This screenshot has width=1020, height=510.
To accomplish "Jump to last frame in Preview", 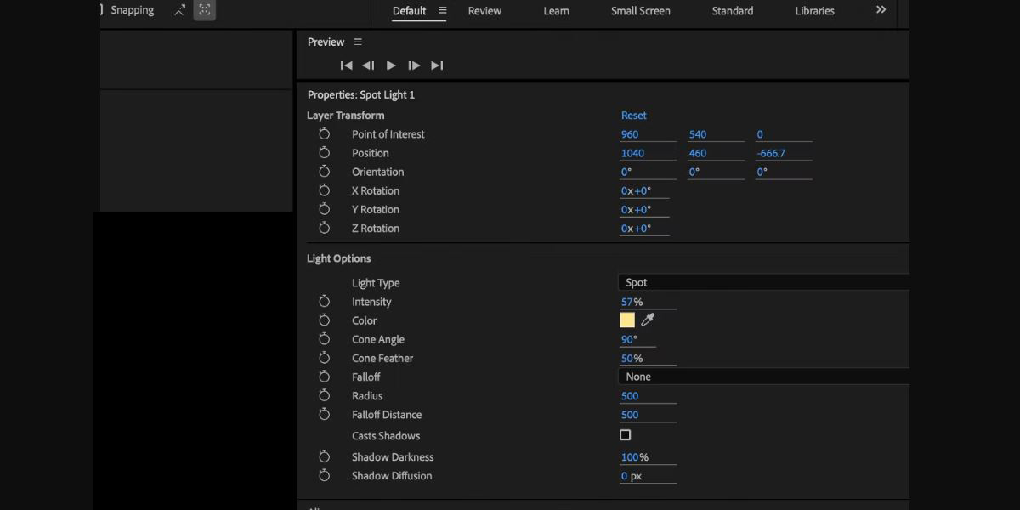I will click(x=437, y=65).
